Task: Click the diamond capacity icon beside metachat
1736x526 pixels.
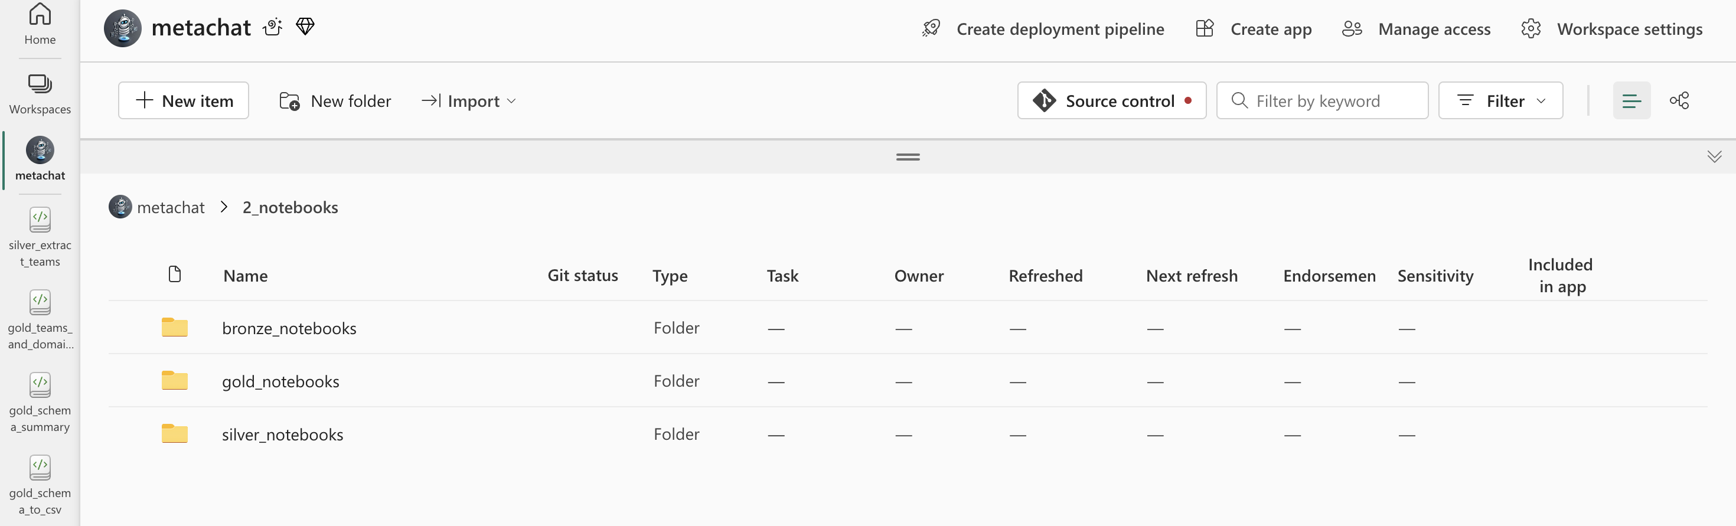Action: point(305,27)
